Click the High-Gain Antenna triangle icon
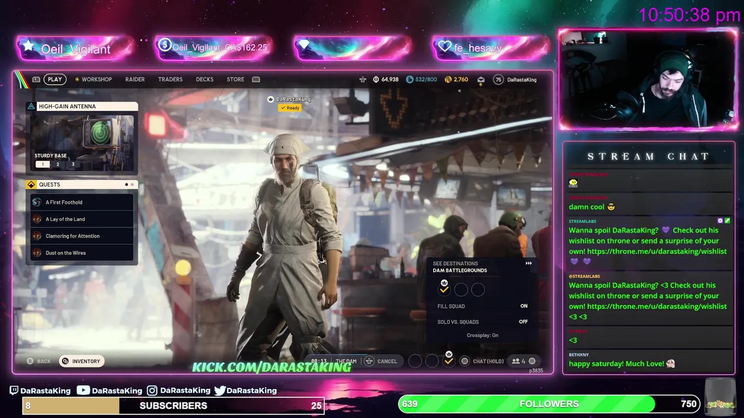 coord(31,106)
